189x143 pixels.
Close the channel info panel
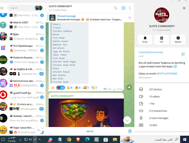coord(184,8)
